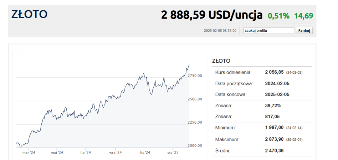This screenshot has height=160, width=338.
Task: Click the Minimum value 1 997,00
Action: 274,128
